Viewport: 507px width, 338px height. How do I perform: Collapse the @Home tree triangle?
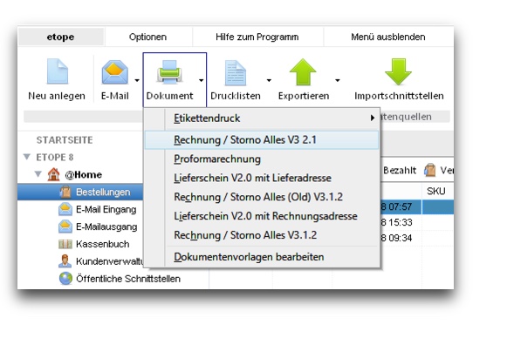coord(38,174)
